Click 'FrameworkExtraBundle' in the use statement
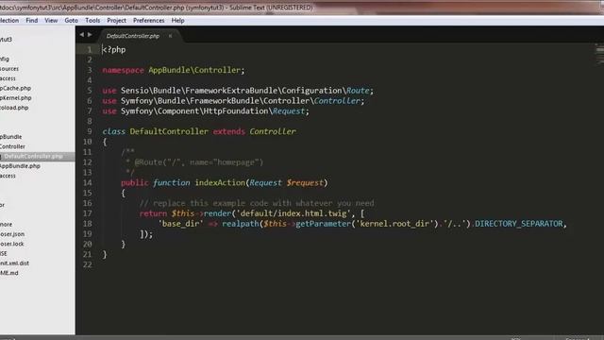Viewport: 604px width, 340px height. [x=231, y=91]
